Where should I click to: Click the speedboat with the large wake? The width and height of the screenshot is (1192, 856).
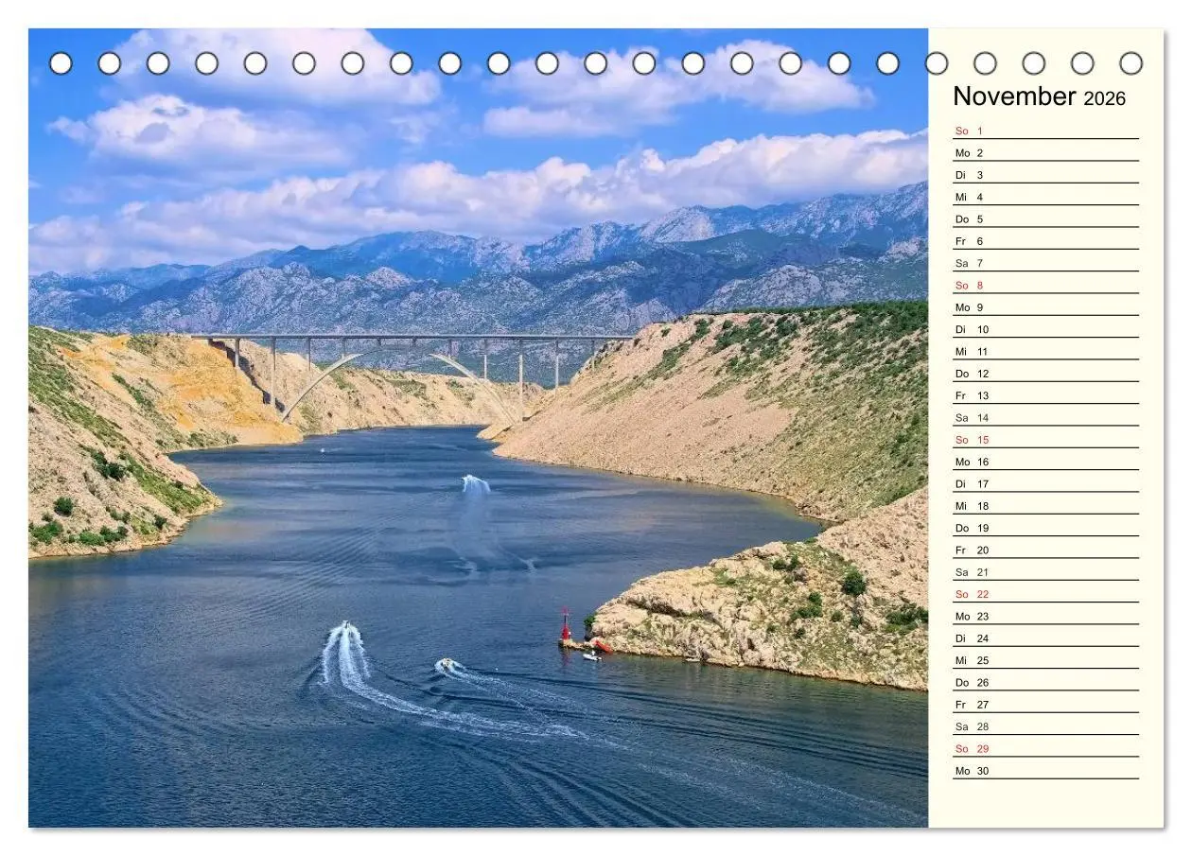click(345, 628)
